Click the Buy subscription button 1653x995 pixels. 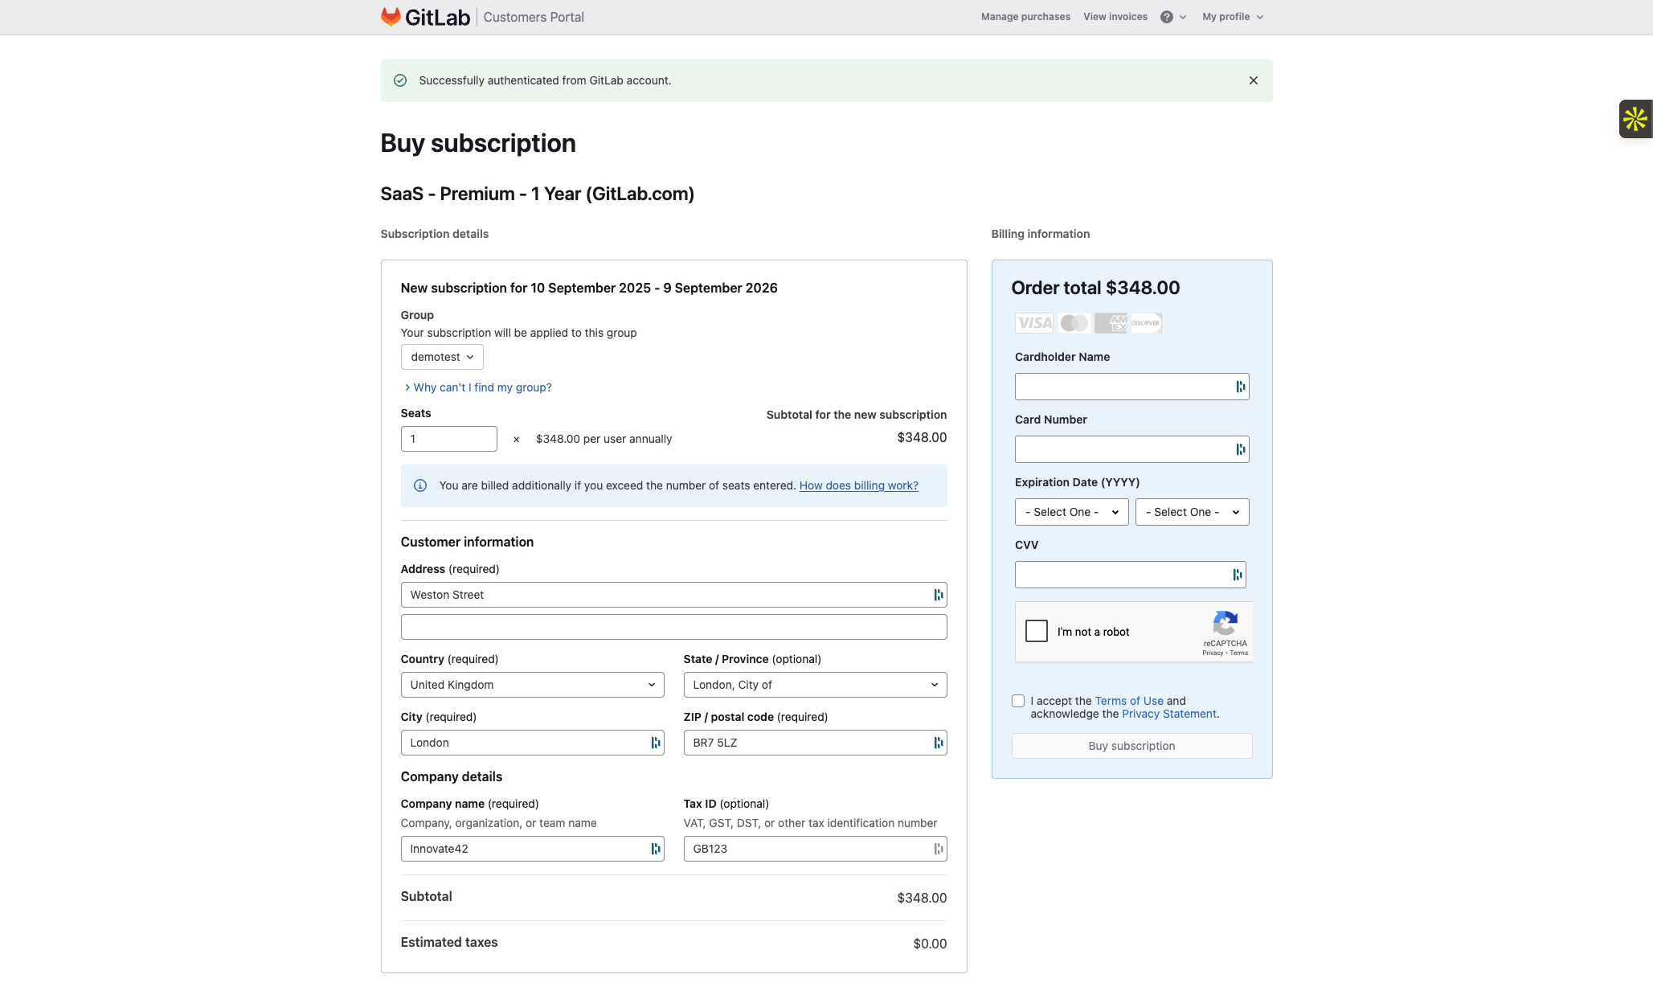pos(1131,746)
